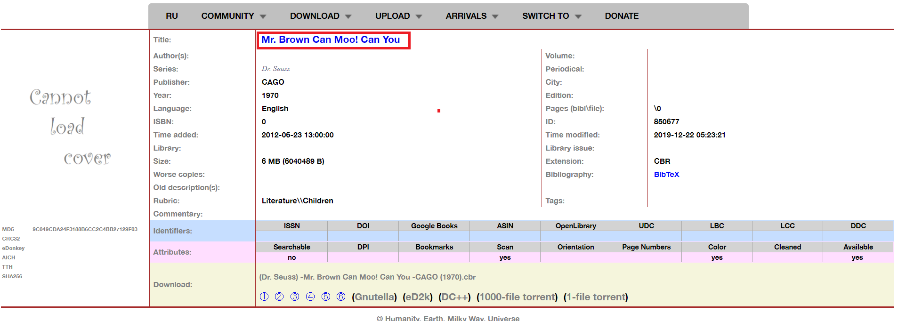Click the Bookmarks attribute header

(434, 247)
